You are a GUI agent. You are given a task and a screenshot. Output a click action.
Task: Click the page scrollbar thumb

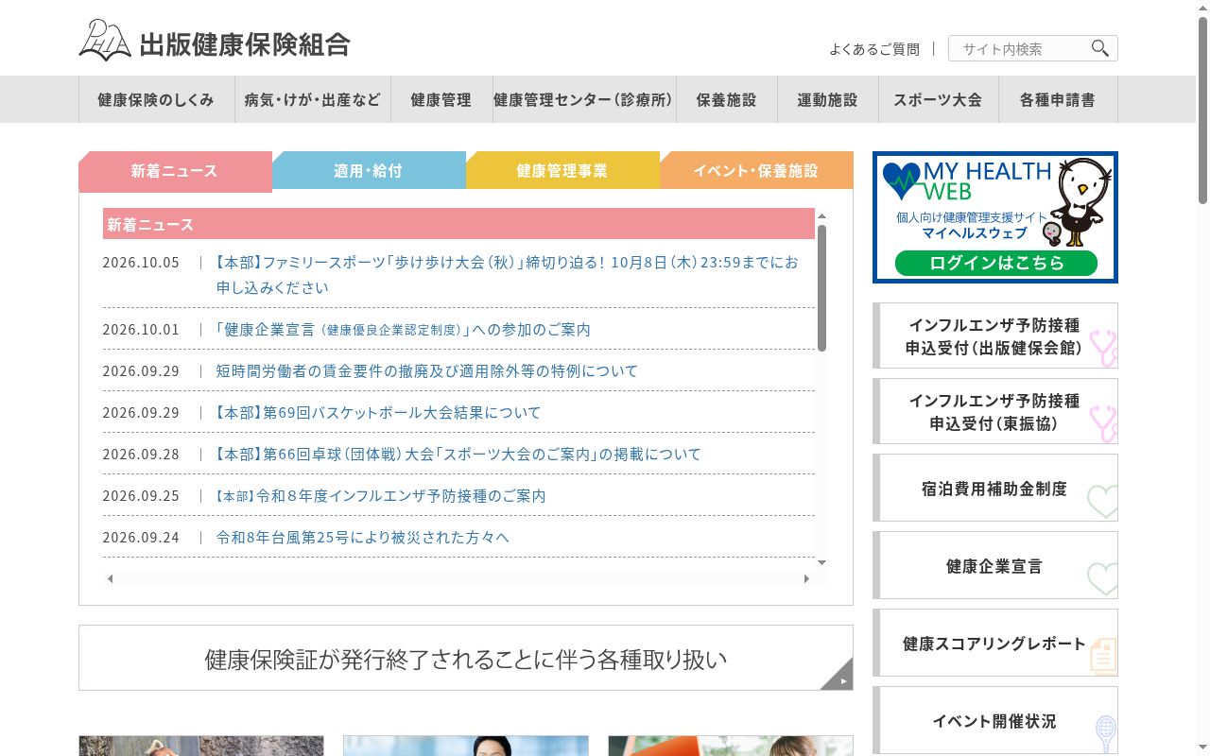click(1202, 111)
